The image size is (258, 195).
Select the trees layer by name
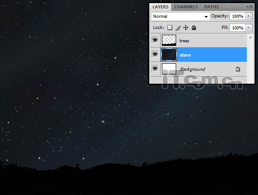[x=184, y=41]
